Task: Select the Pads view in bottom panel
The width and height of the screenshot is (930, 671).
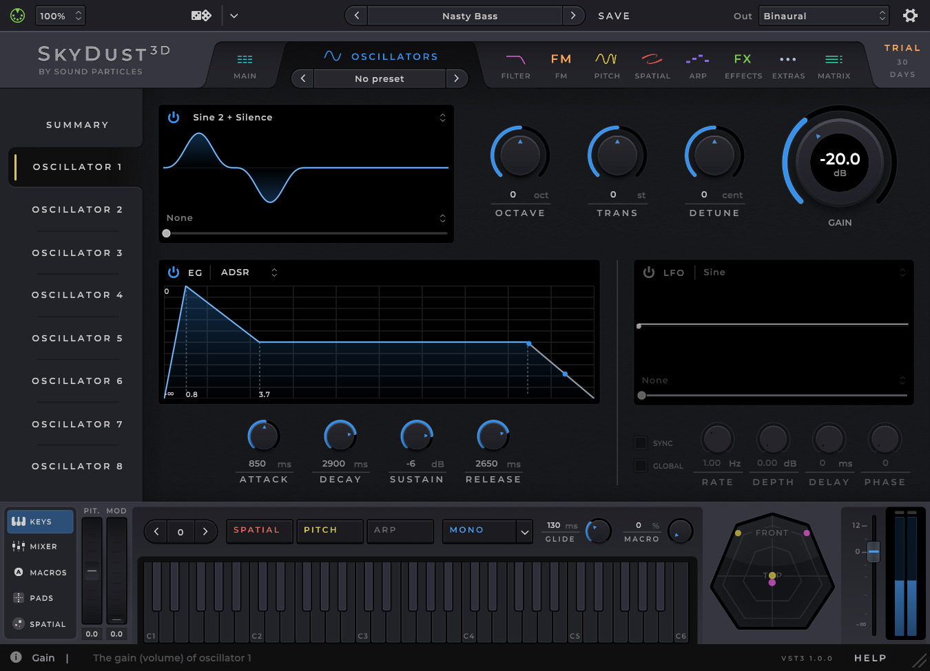Action: click(40, 598)
